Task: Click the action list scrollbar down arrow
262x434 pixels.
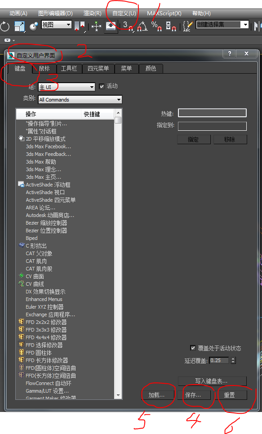Action: pos(118,395)
